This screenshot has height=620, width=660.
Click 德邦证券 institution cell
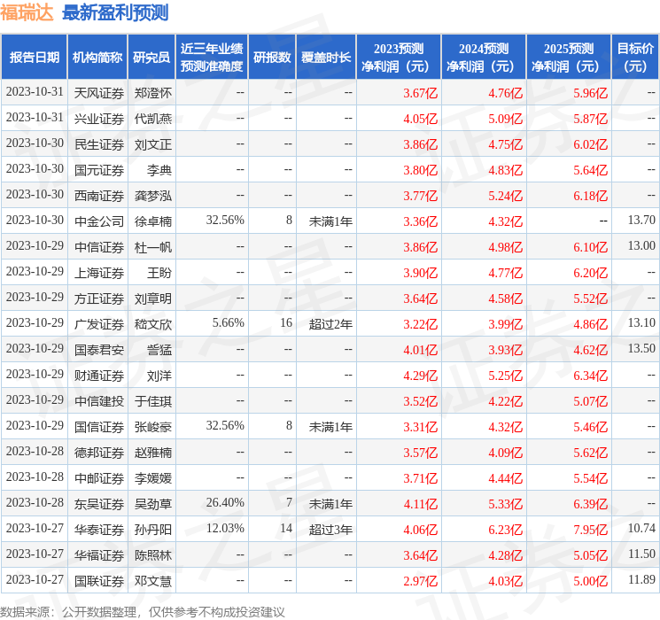pyautogui.click(x=99, y=452)
